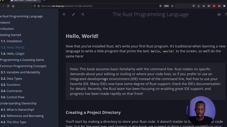Image resolution: width=227 pixels, height=127 pixels.
Task: Go forward with the browser arrow
Action: (3, 6)
